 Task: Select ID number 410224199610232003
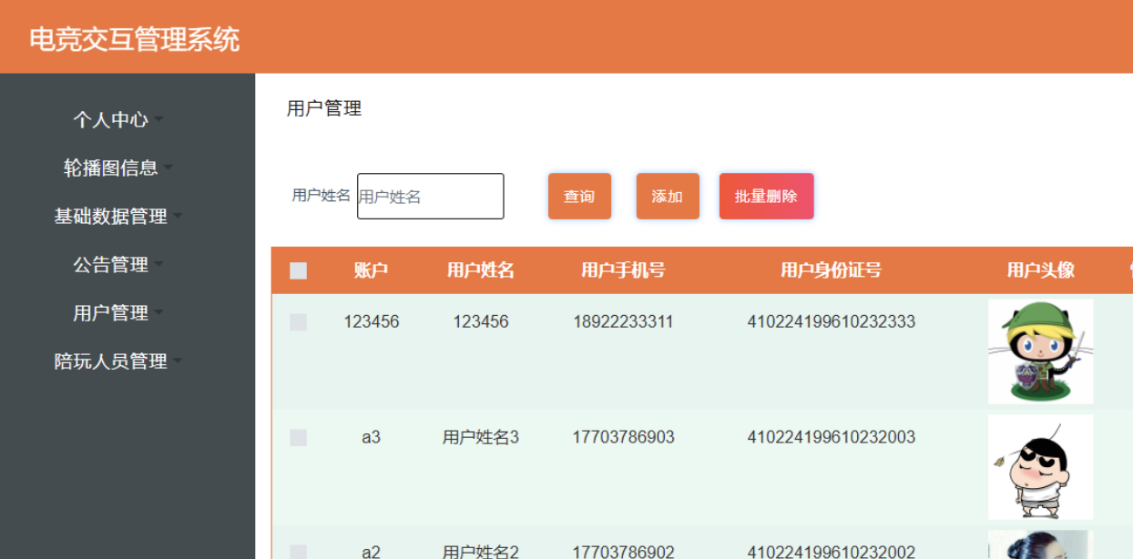pyautogui.click(x=831, y=437)
